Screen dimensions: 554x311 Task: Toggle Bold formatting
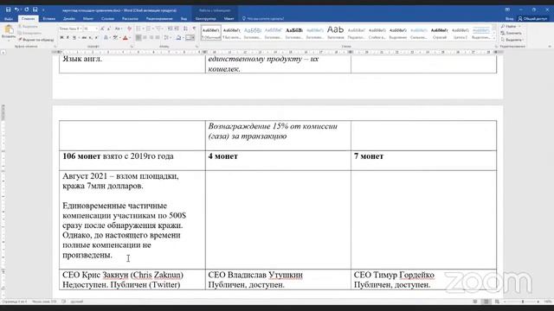click(x=61, y=37)
